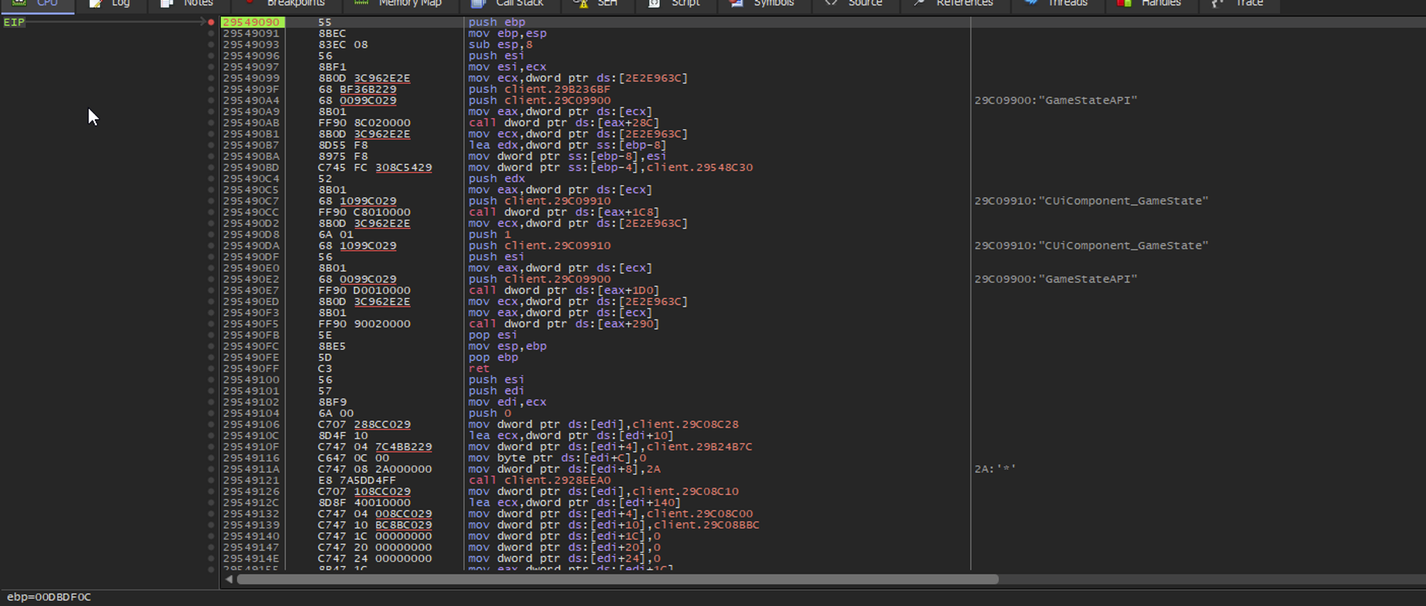The height and width of the screenshot is (606, 1426).
Task: Select the EIP label in the arrow gutter
Action: point(14,22)
